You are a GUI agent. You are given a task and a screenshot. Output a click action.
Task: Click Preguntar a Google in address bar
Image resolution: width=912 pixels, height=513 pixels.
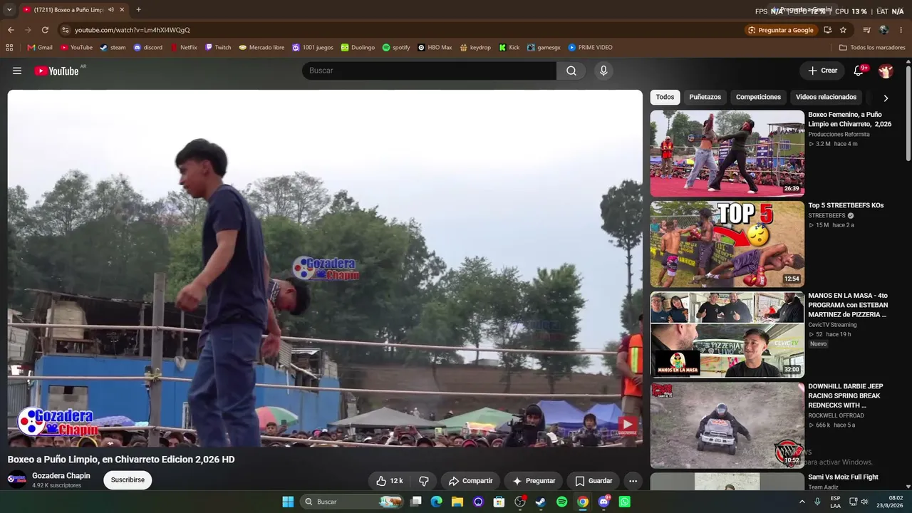tap(780, 30)
